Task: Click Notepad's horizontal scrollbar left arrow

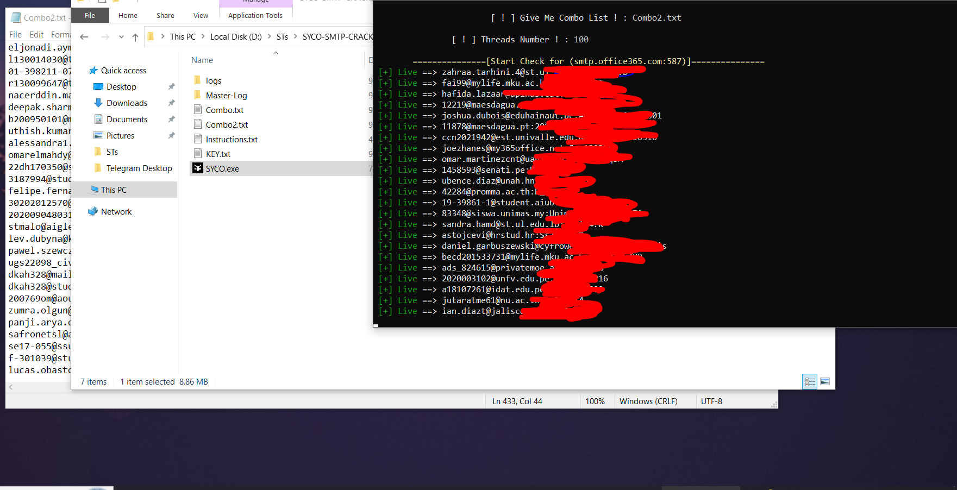Action: coord(10,387)
